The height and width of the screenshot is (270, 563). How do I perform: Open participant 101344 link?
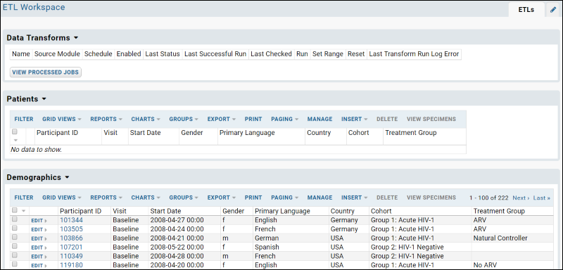71,220
